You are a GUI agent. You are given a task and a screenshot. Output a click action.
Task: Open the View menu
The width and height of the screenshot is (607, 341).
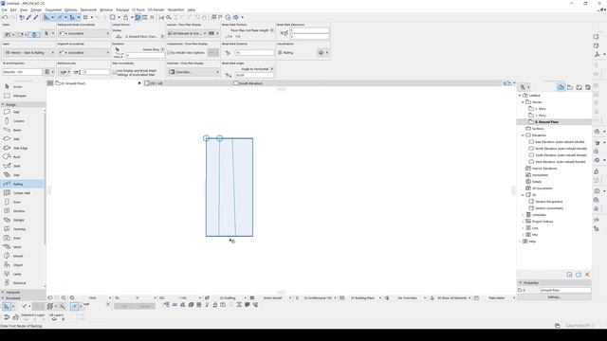click(x=24, y=9)
